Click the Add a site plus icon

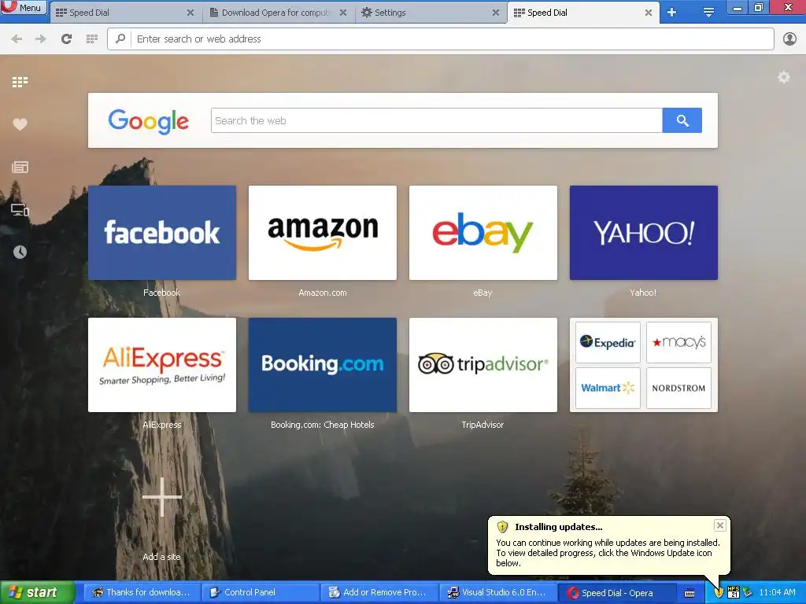point(162,497)
